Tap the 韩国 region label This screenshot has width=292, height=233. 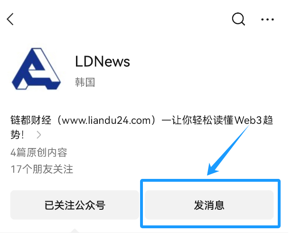tap(85, 82)
